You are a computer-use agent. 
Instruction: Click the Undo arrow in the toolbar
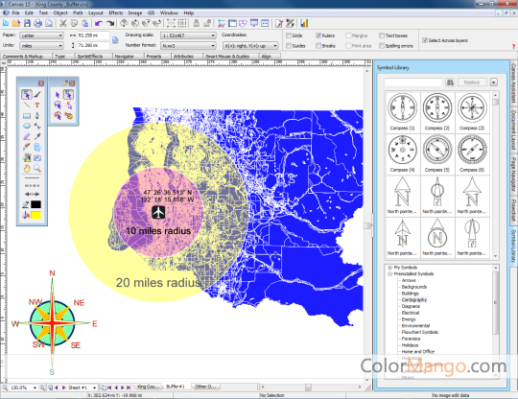pos(98,23)
